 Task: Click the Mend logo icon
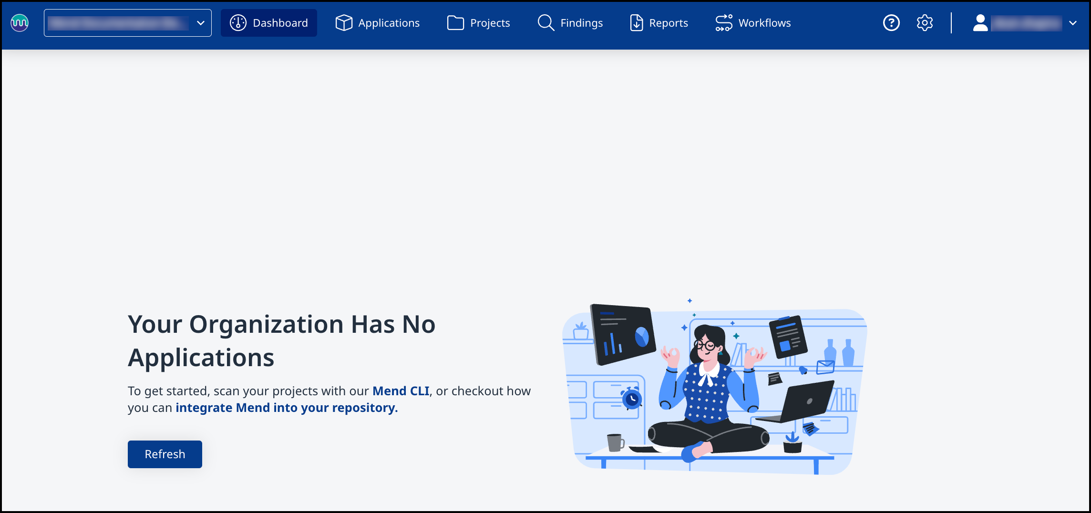(x=20, y=23)
